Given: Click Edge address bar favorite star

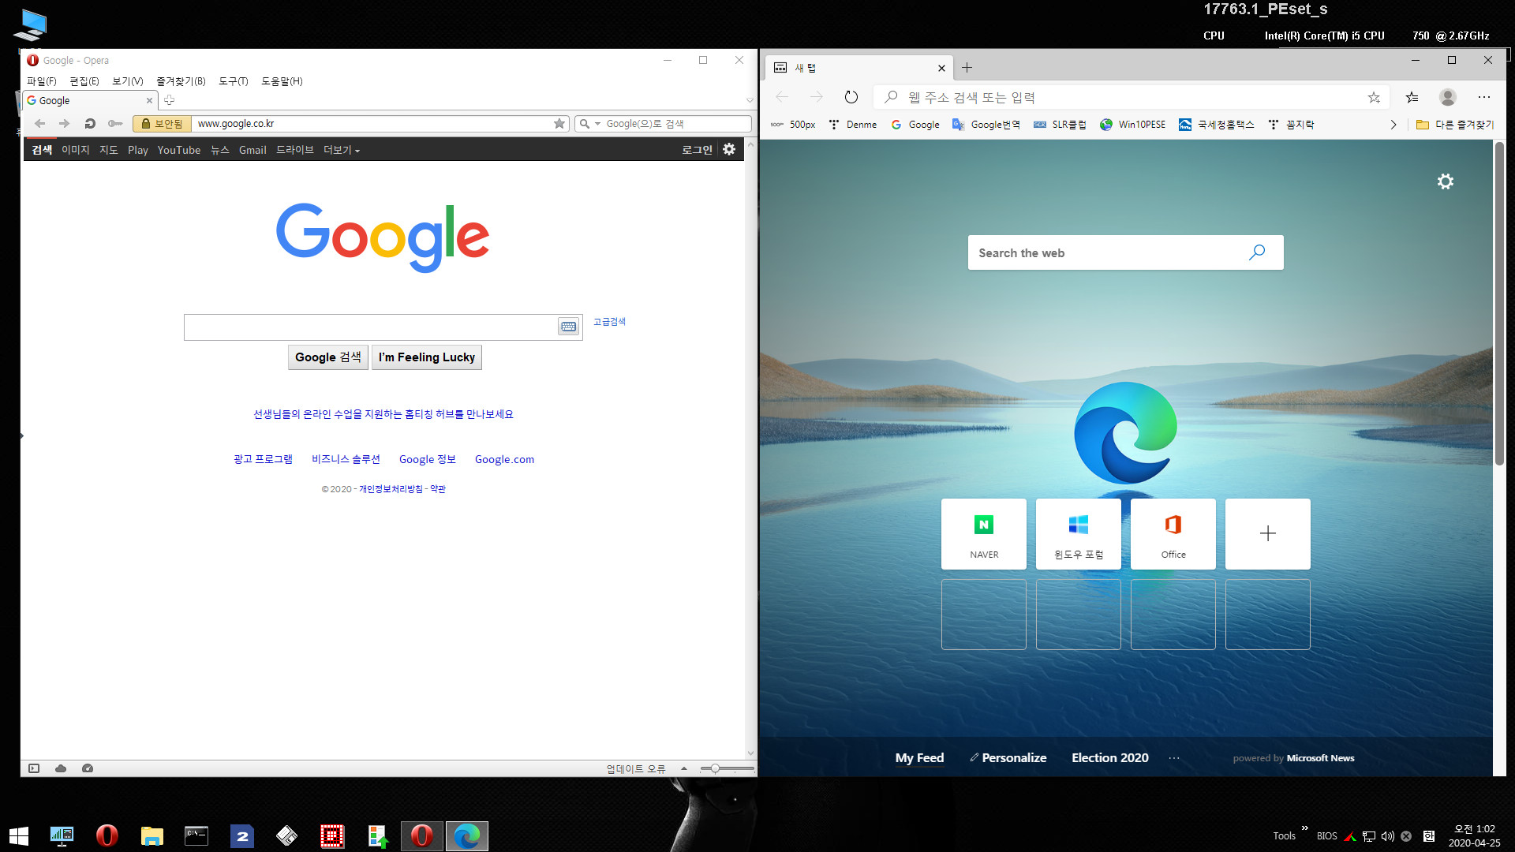Looking at the screenshot, I should pyautogui.click(x=1374, y=97).
